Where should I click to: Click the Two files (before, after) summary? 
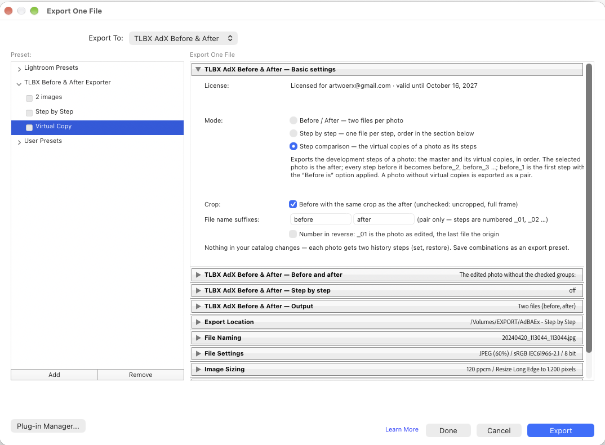point(547,306)
